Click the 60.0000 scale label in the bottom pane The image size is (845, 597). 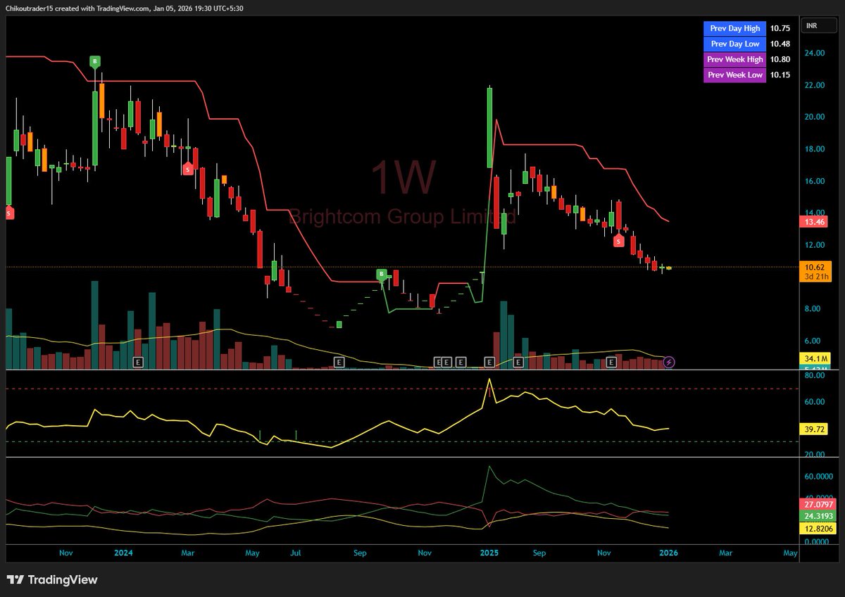[x=818, y=476]
